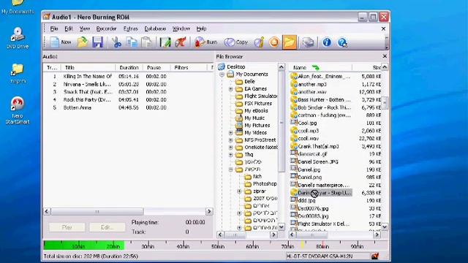Viewport: 468px width, 263px height.
Task: Open the File menu
Action: tap(54, 28)
